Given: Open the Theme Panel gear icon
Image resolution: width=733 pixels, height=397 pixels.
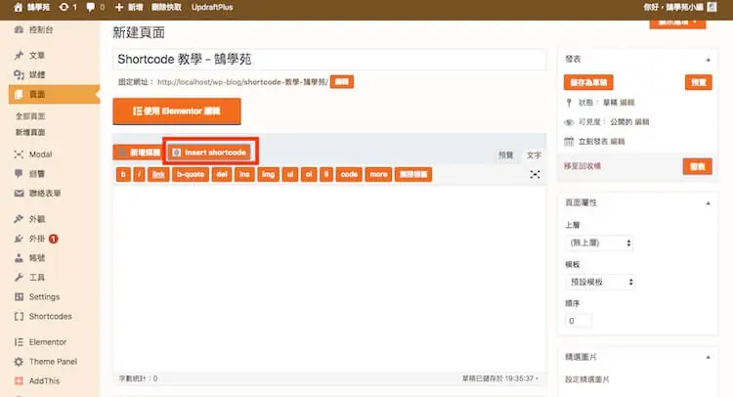Looking at the screenshot, I should pyautogui.click(x=19, y=362).
